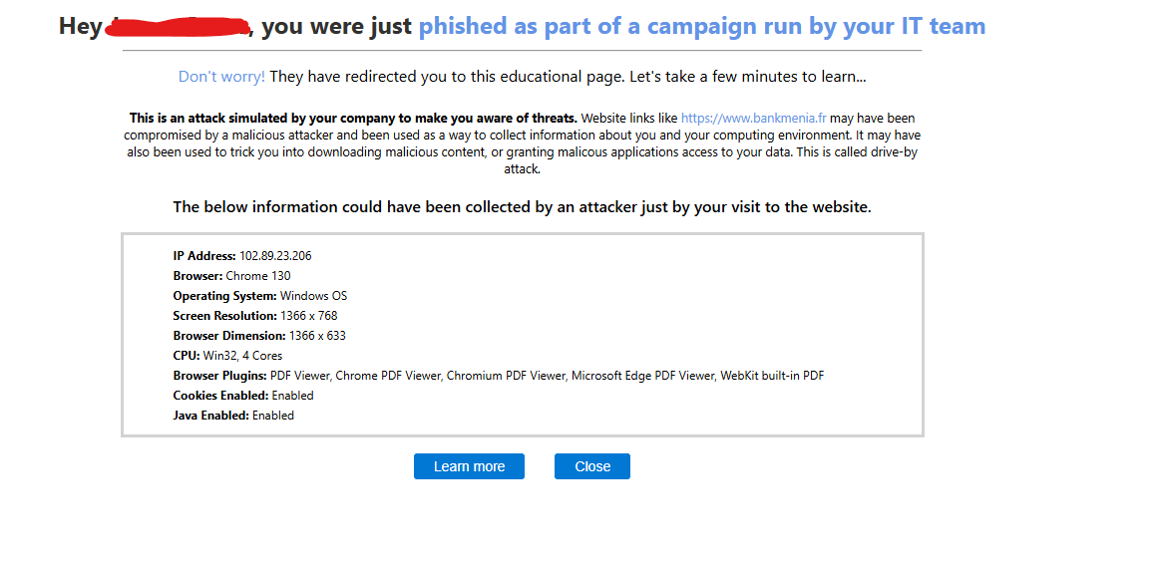1157x567 pixels.
Task: Click the 'Hey' word in the heading
Action: [x=80, y=26]
